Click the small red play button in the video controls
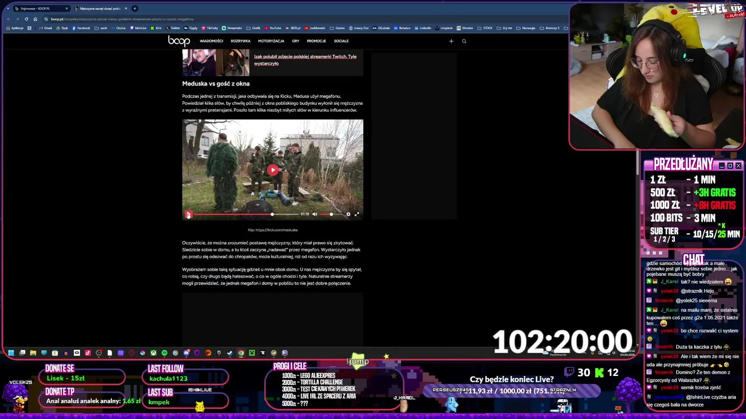This screenshot has width=746, height=419. click(188, 215)
